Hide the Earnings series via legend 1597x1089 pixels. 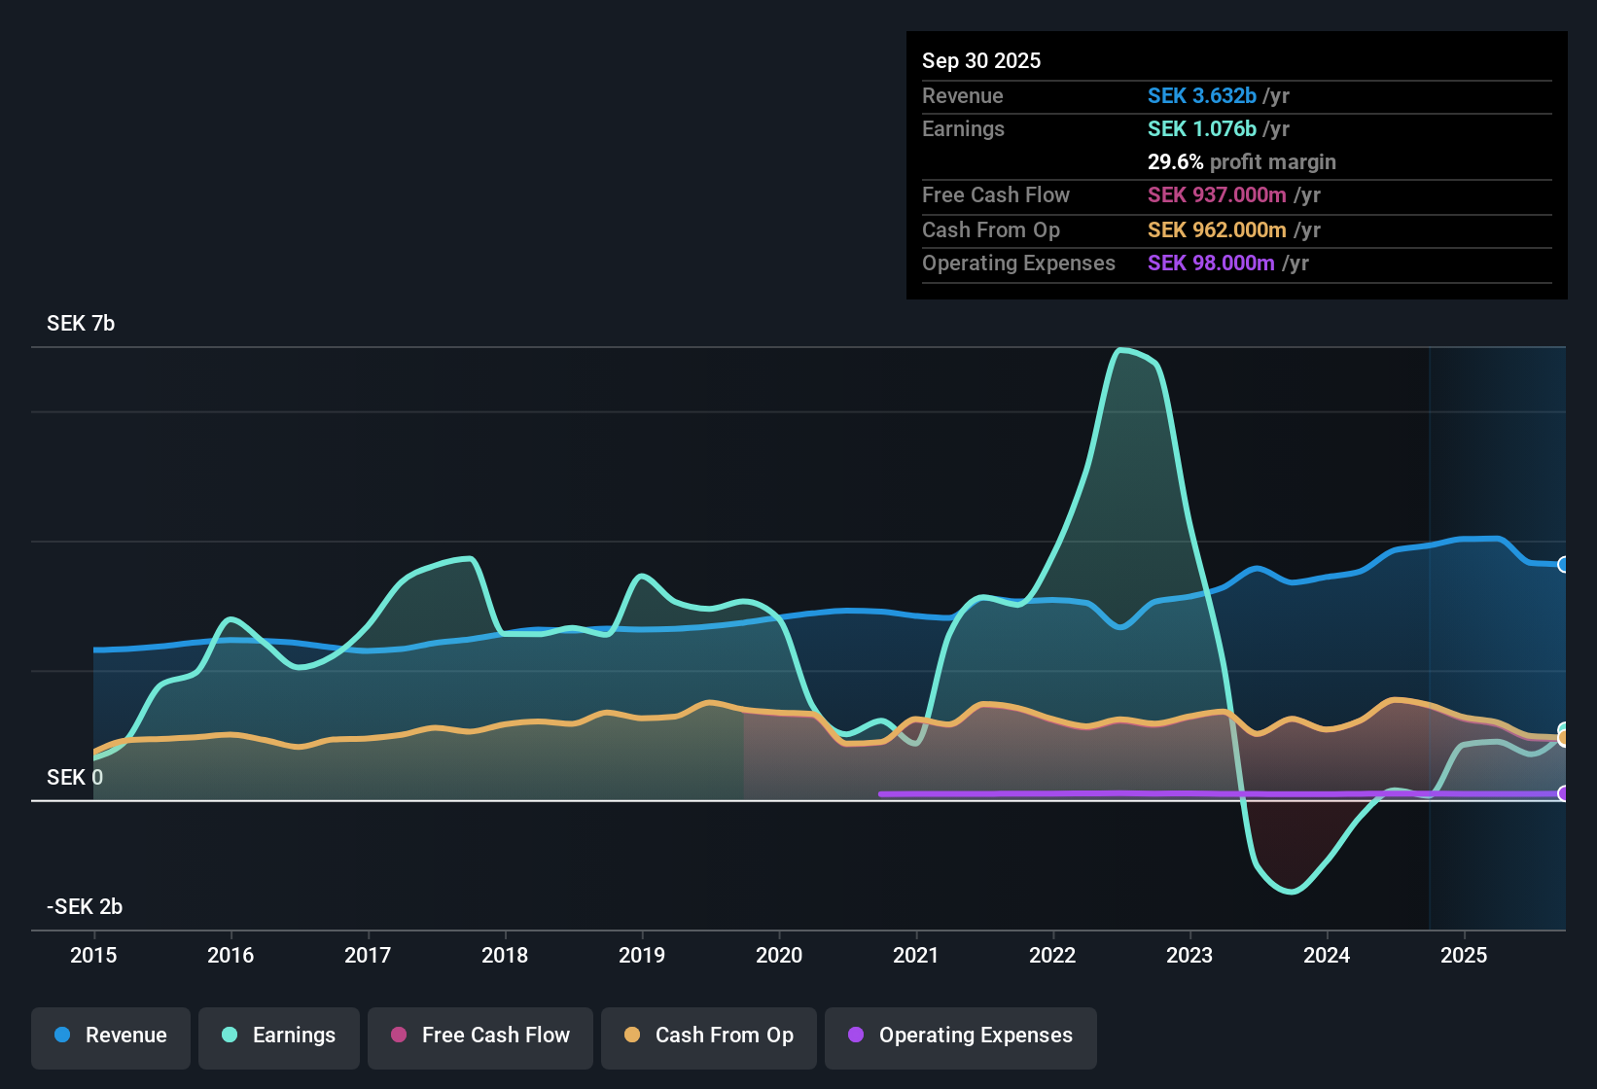[279, 1036]
